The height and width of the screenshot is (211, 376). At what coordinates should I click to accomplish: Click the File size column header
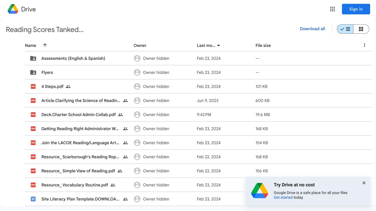pos(263,45)
